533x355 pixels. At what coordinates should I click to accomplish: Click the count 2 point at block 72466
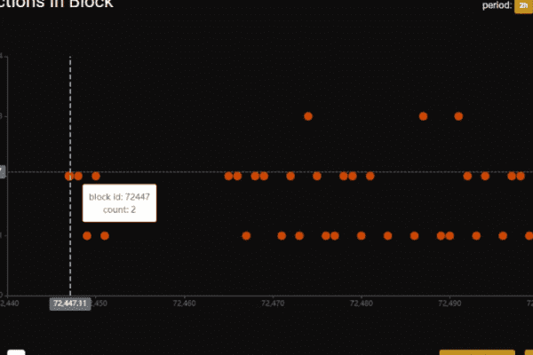237,176
